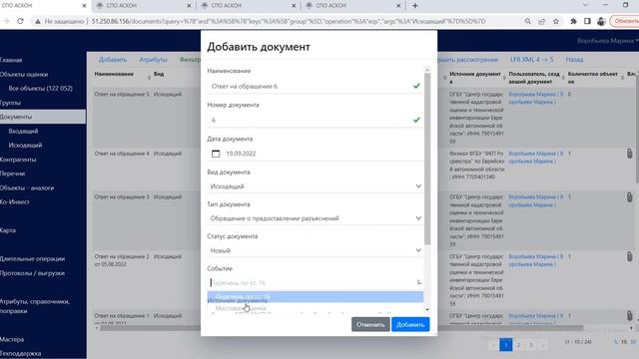Click the date field showing 19.09.2022
This screenshot has width=639, height=359.
pos(316,154)
